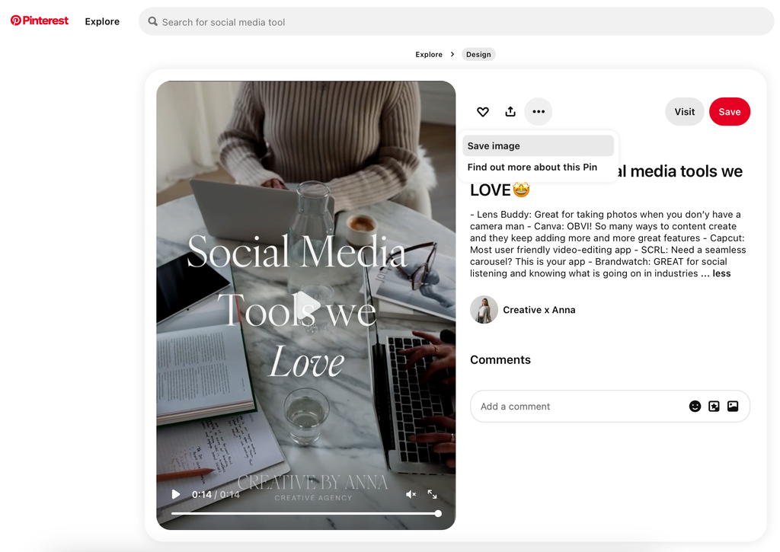Click the red Save button
Image resolution: width=780 pixels, height=552 pixels.
pyautogui.click(x=729, y=112)
